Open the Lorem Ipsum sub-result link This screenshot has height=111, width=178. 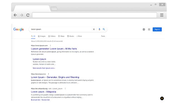[39, 59]
